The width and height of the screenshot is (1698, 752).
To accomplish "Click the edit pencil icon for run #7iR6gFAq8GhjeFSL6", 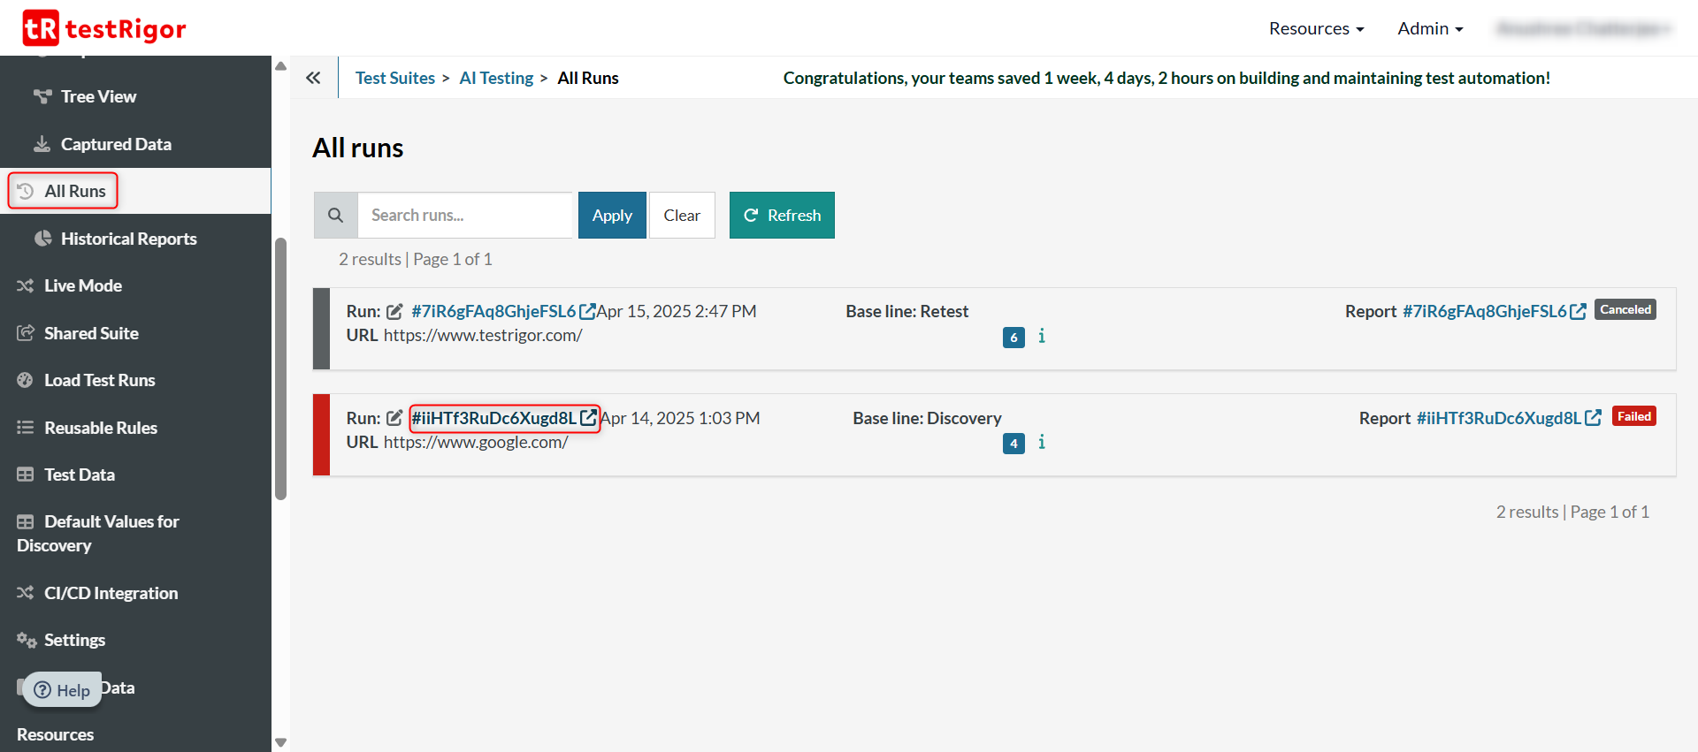I will [394, 312].
